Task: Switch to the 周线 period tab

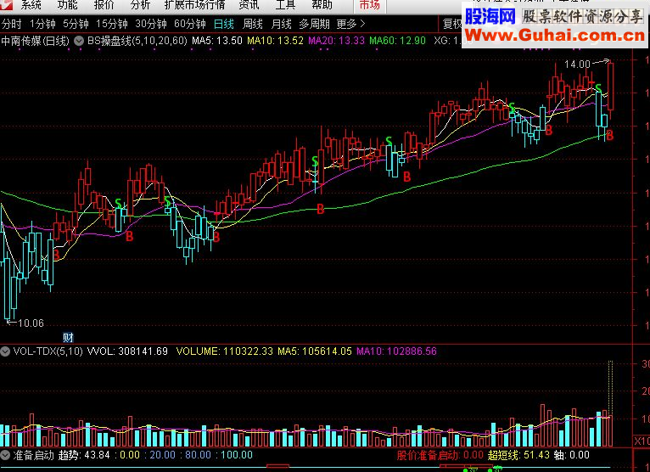Action: point(253,24)
